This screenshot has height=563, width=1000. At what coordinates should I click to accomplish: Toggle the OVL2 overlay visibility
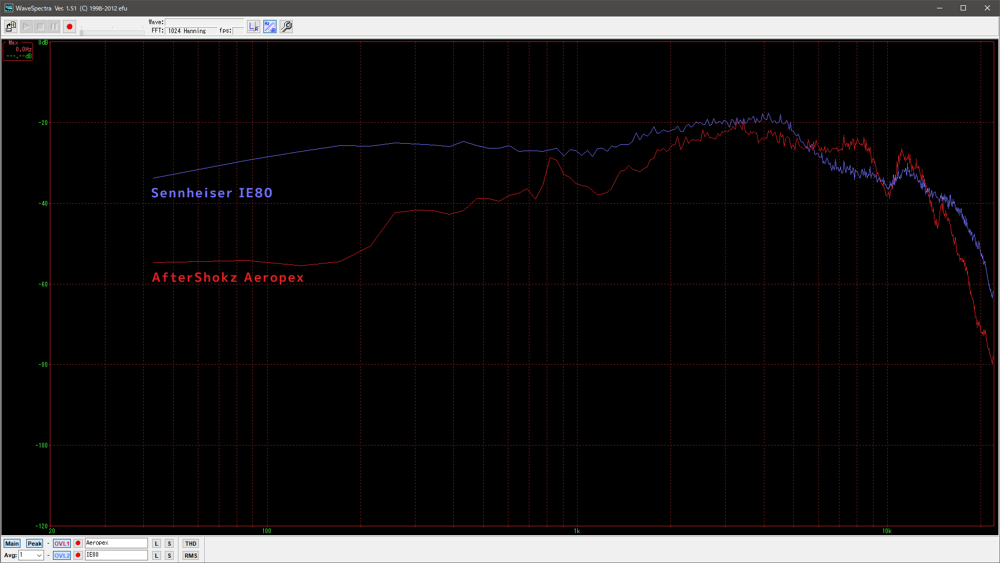(x=61, y=555)
